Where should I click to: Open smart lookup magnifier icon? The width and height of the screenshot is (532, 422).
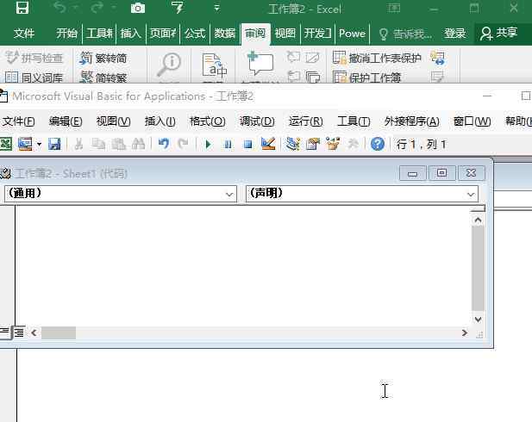click(x=169, y=65)
